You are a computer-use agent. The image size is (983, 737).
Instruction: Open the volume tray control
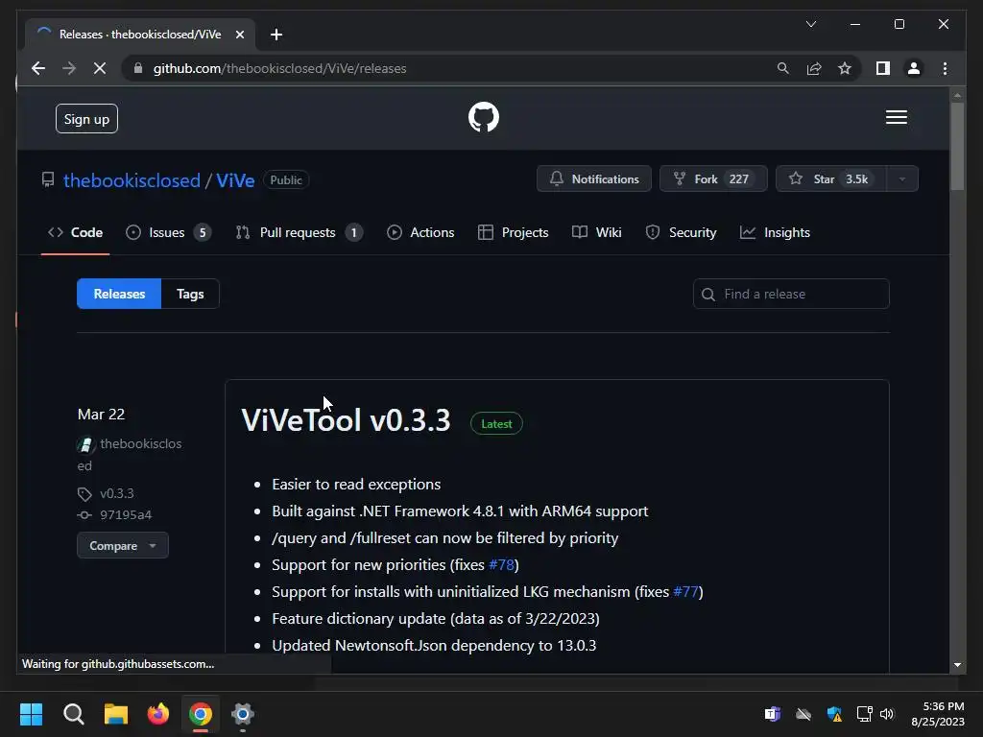coord(886,714)
